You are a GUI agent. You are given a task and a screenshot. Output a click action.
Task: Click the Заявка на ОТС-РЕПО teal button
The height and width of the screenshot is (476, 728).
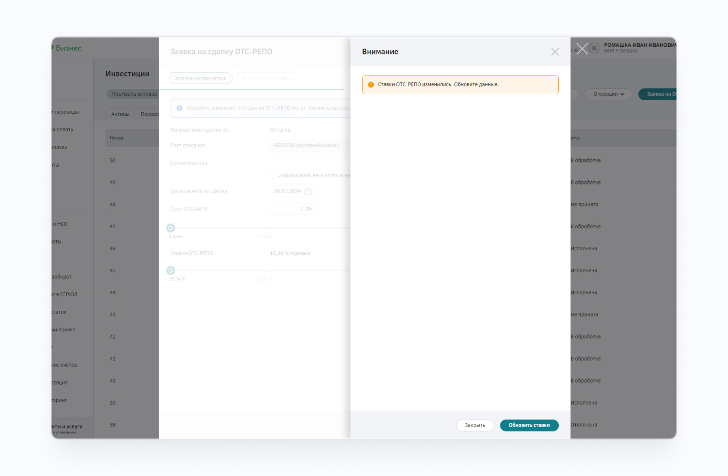pos(658,94)
